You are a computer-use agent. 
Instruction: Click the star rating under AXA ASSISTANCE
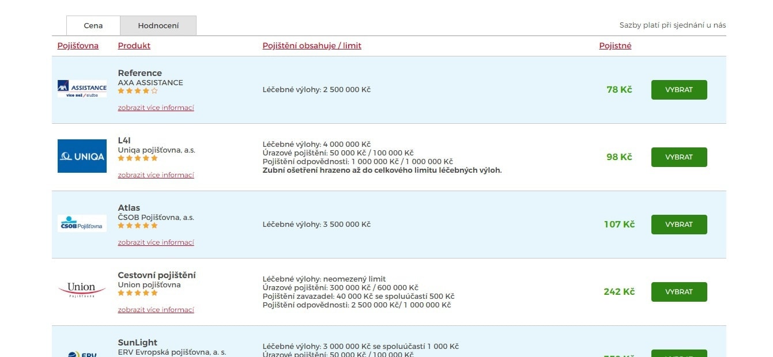point(138,91)
